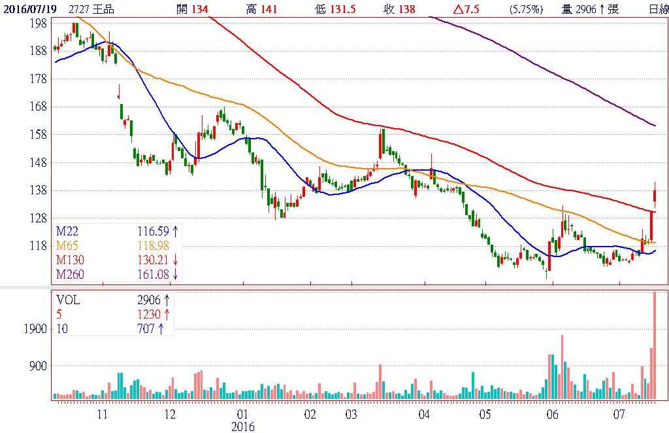Click the up arrow after 10-day volume 707

tap(167, 329)
